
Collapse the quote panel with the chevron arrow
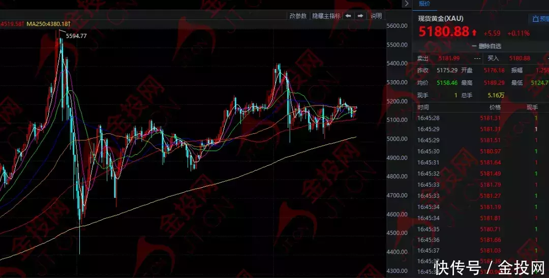coord(406,4)
